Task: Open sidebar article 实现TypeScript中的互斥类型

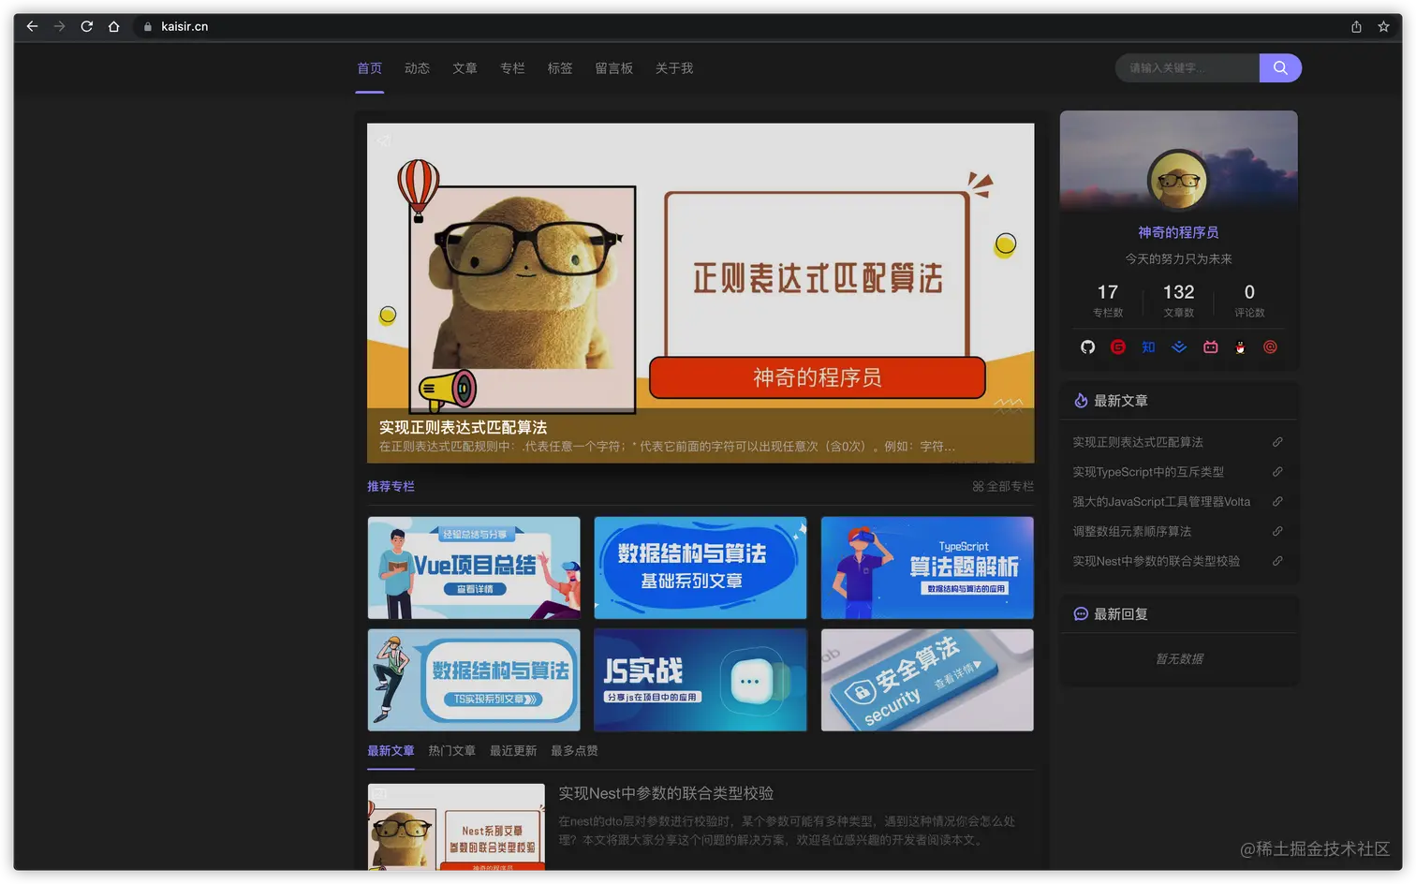Action: click(1148, 472)
